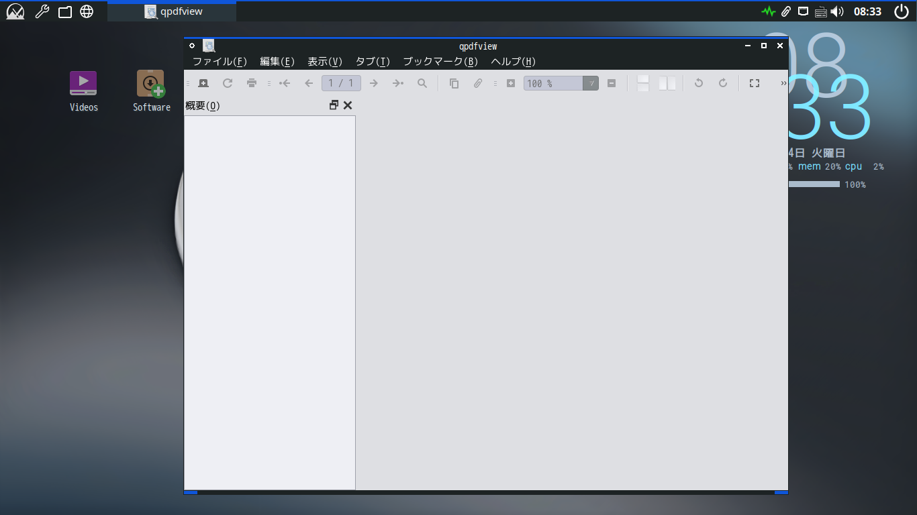Click the search magnifier icon
Viewport: 917px width, 515px height.
(422, 83)
